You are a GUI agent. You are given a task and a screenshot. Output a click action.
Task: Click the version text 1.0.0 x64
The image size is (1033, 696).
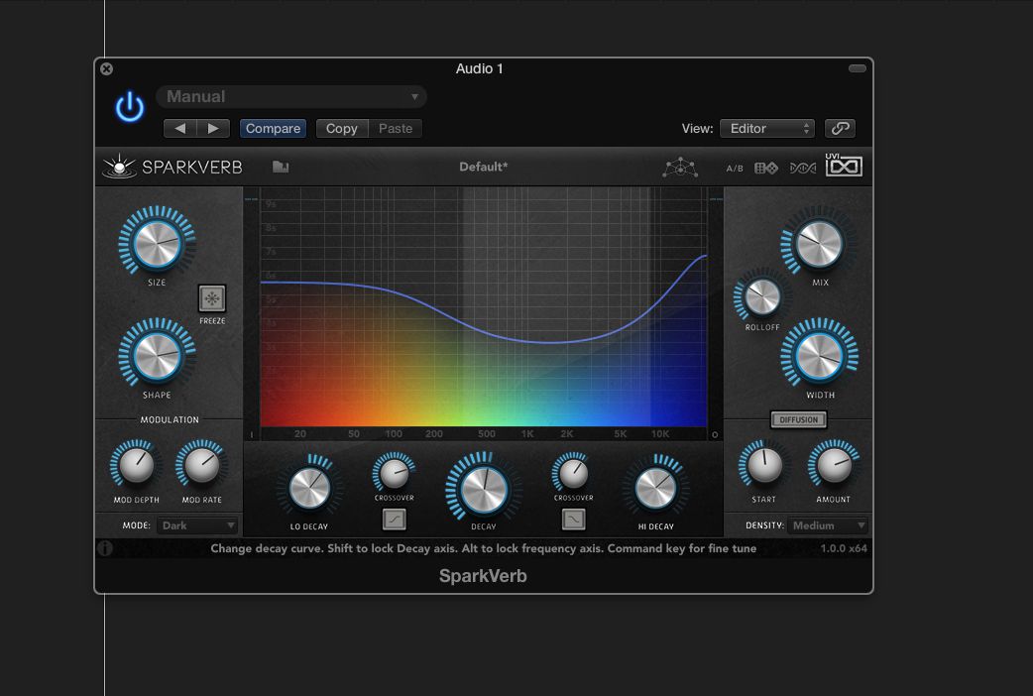(844, 548)
